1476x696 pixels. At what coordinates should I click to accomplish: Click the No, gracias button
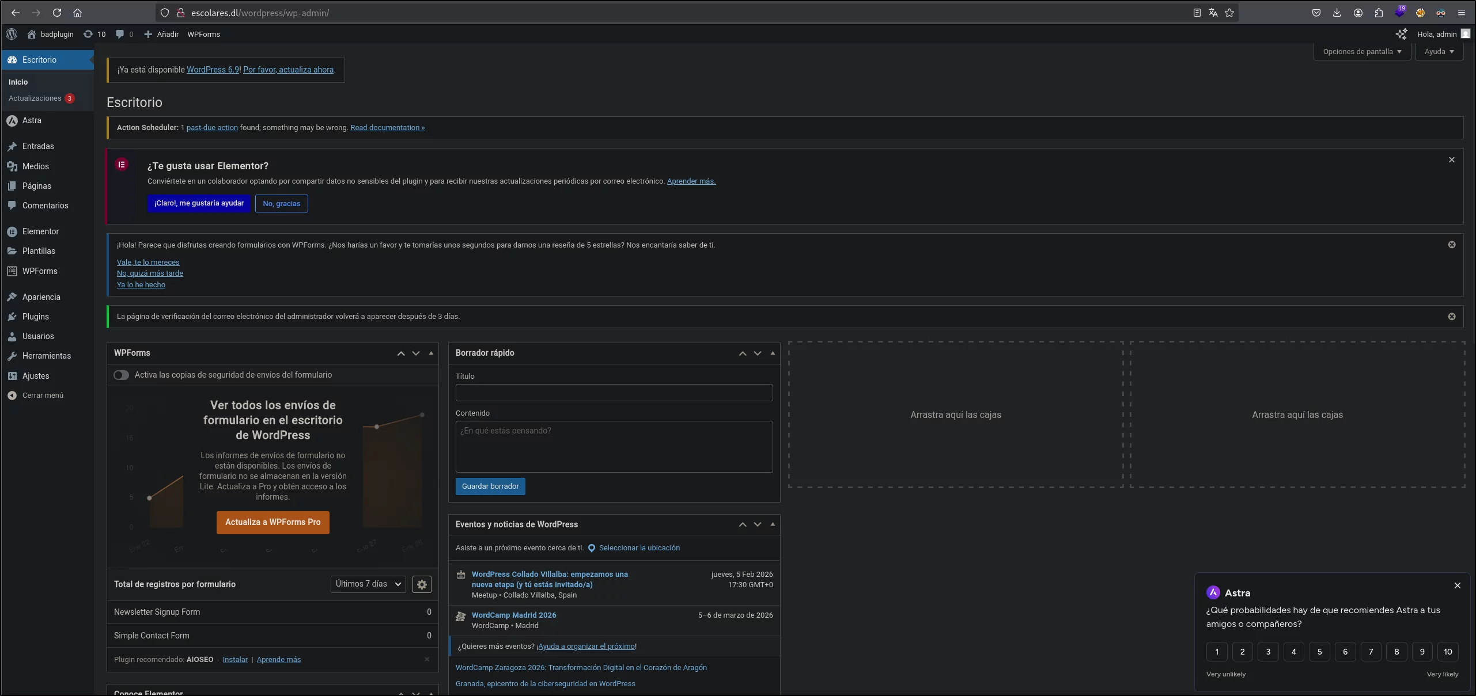click(282, 203)
